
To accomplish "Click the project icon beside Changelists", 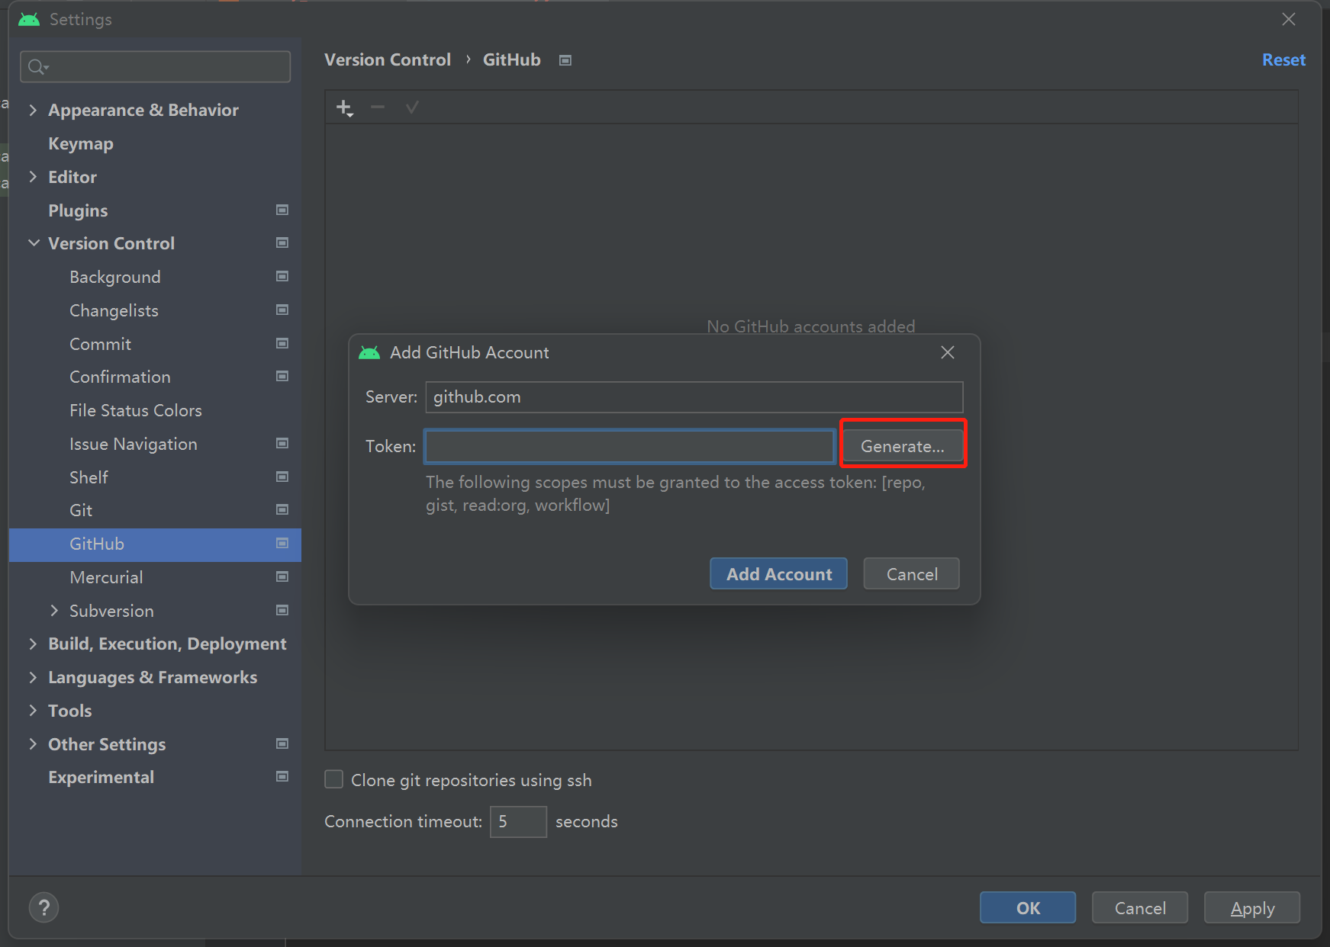I will [x=282, y=310].
